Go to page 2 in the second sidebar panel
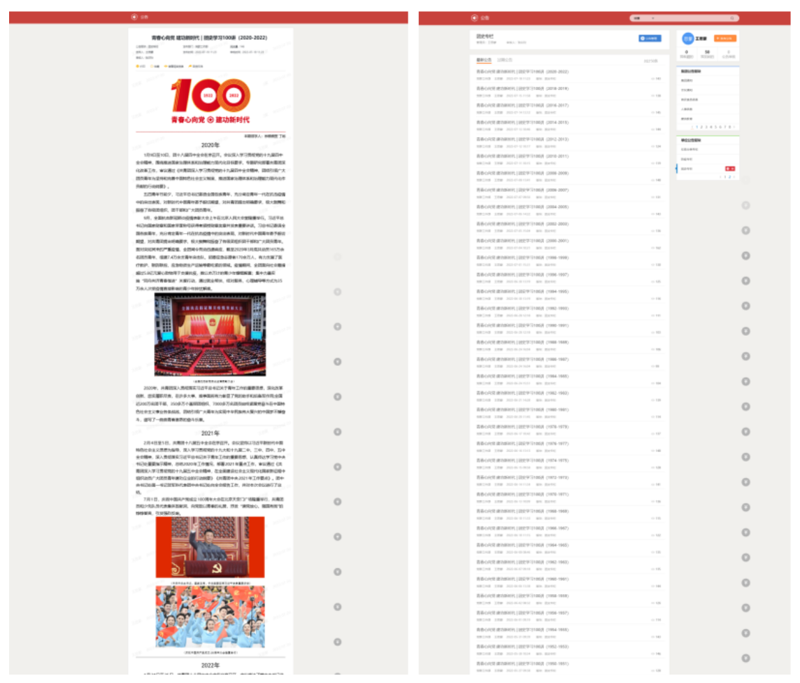Image resolution: width=800 pixels, height=683 pixels. tap(729, 177)
